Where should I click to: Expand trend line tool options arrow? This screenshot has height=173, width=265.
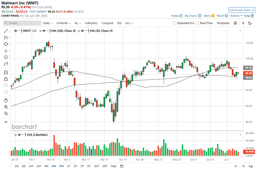coord(10,31)
